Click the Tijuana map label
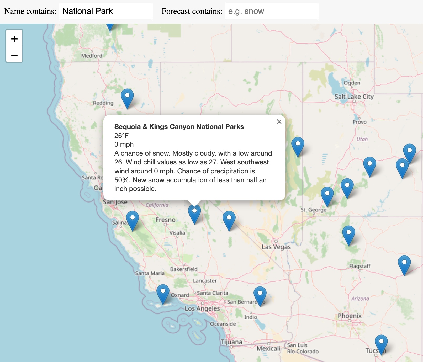423x362 pixels. click(x=231, y=342)
